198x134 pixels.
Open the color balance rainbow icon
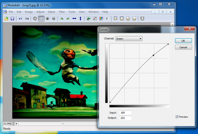pyautogui.click(x=101, y=19)
